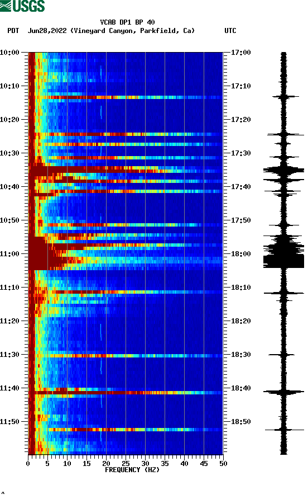Click the '17:10' UTC time label

[x=240, y=86]
